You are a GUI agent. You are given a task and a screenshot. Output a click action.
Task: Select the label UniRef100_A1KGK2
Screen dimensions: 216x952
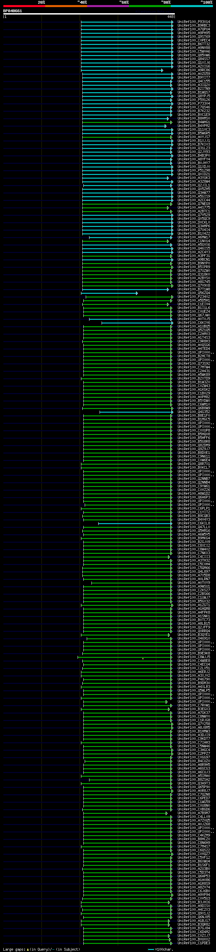[194, 389]
